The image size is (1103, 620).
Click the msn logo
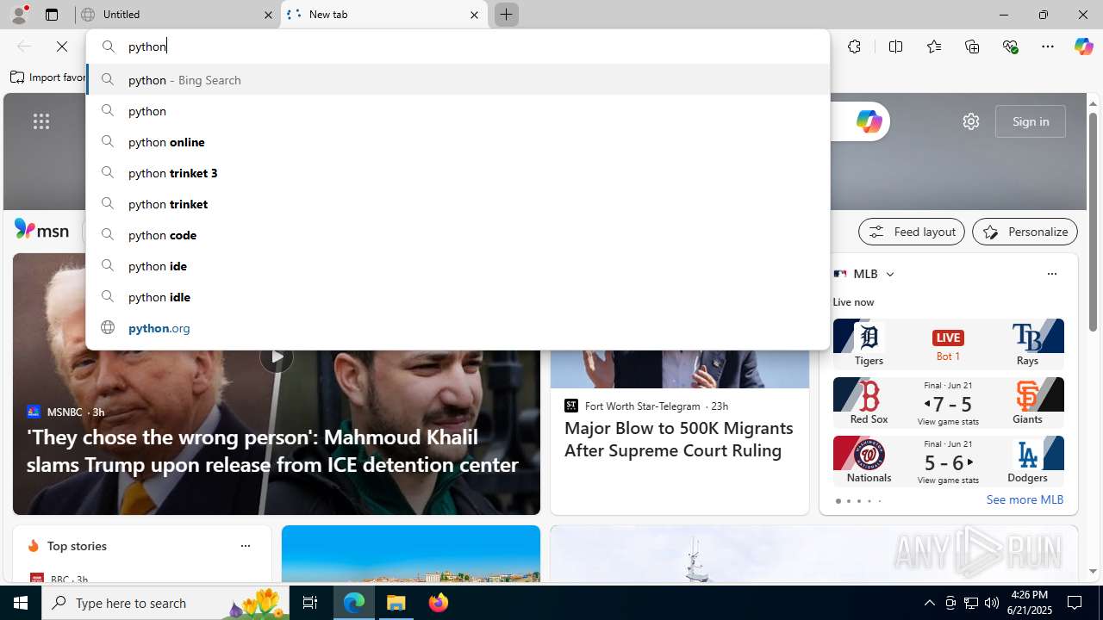[41, 230]
